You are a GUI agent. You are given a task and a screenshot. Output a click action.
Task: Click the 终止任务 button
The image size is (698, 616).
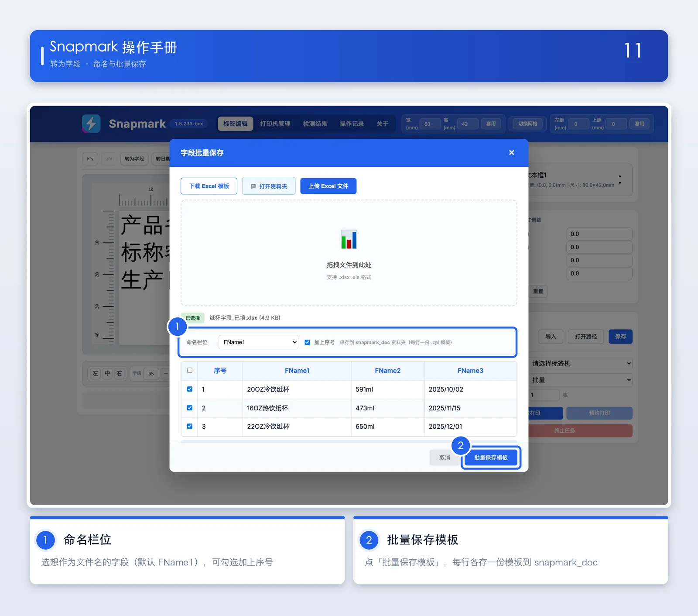point(581,430)
